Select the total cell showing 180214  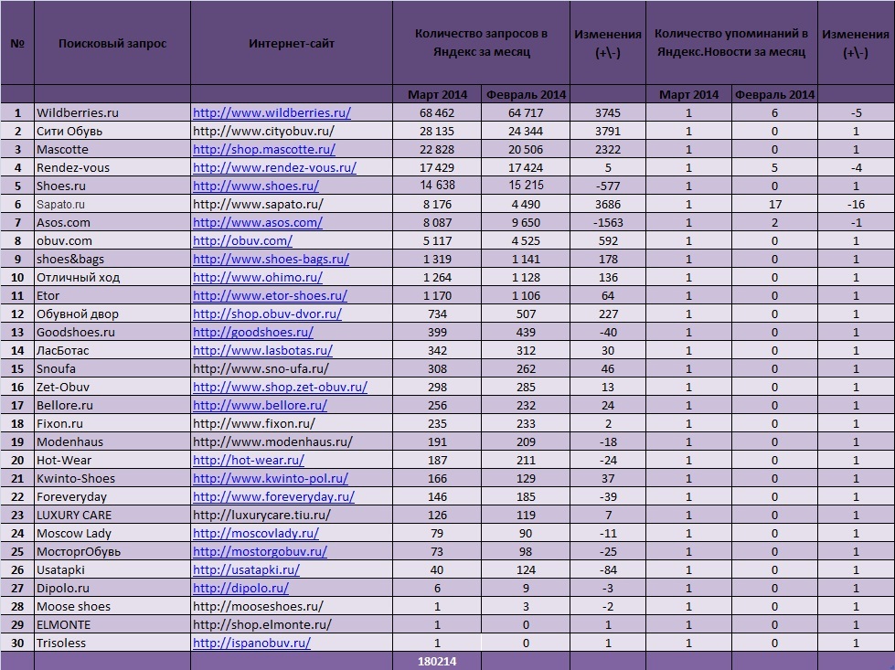437,661
